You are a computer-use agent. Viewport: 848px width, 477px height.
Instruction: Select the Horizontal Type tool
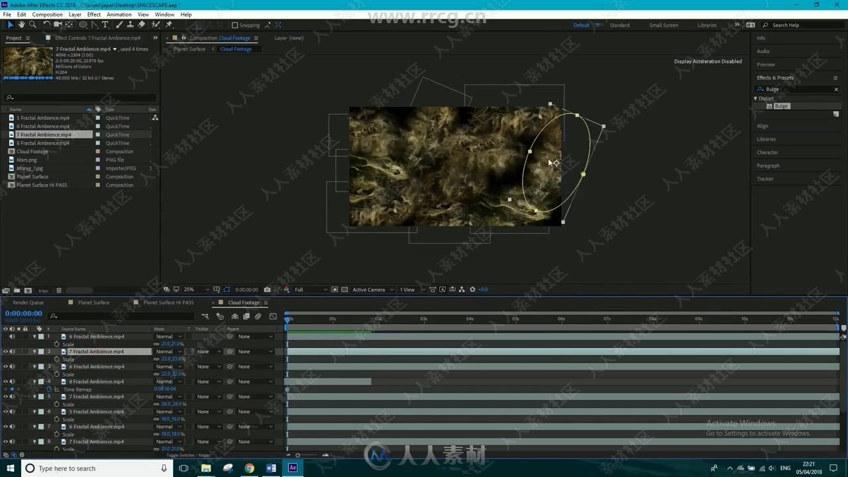coord(105,25)
